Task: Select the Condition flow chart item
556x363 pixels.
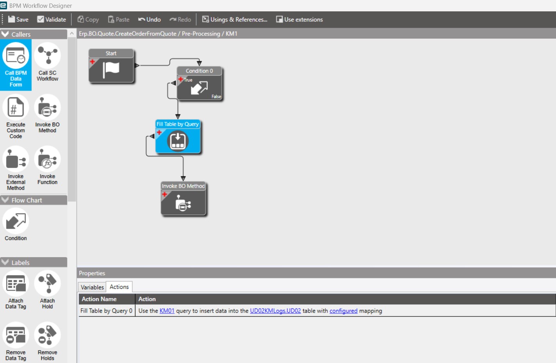Action: [x=16, y=224]
